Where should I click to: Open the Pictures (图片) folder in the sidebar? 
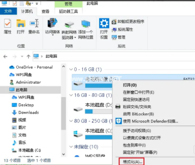(x=19, y=127)
